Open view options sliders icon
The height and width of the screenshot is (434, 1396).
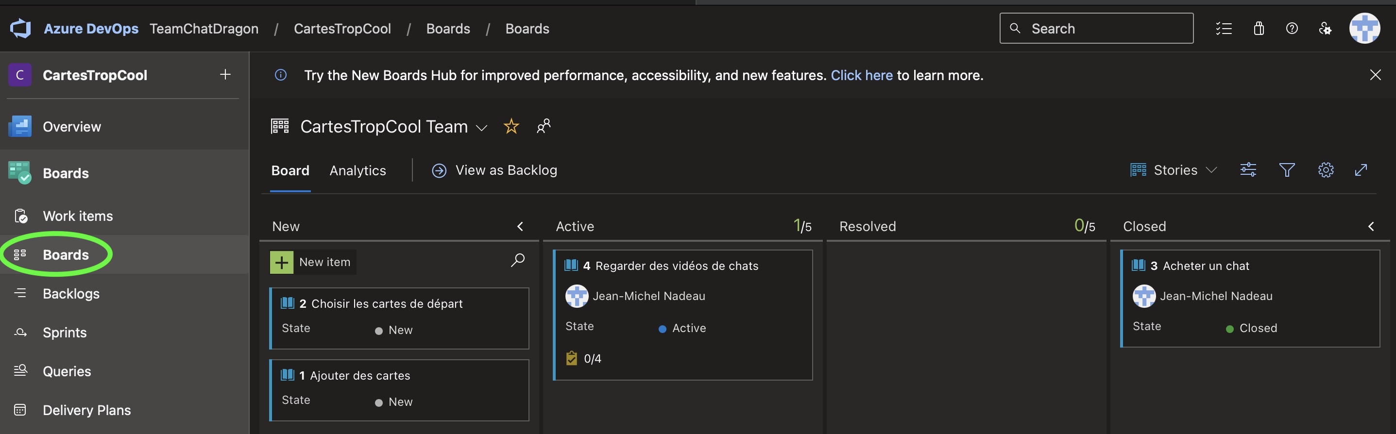[1248, 170]
